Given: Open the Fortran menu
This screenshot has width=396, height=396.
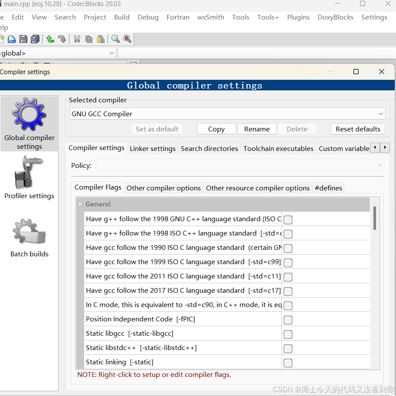Looking at the screenshot, I should 178,17.
